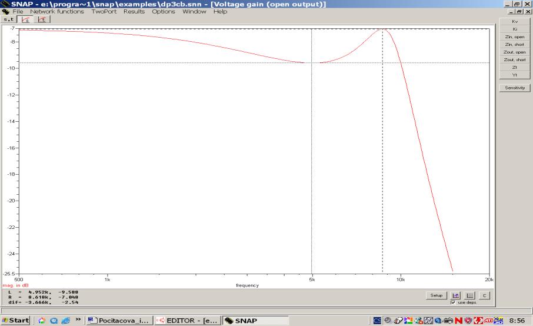
Task: Click the red shield tray icon
Action: click(x=468, y=320)
